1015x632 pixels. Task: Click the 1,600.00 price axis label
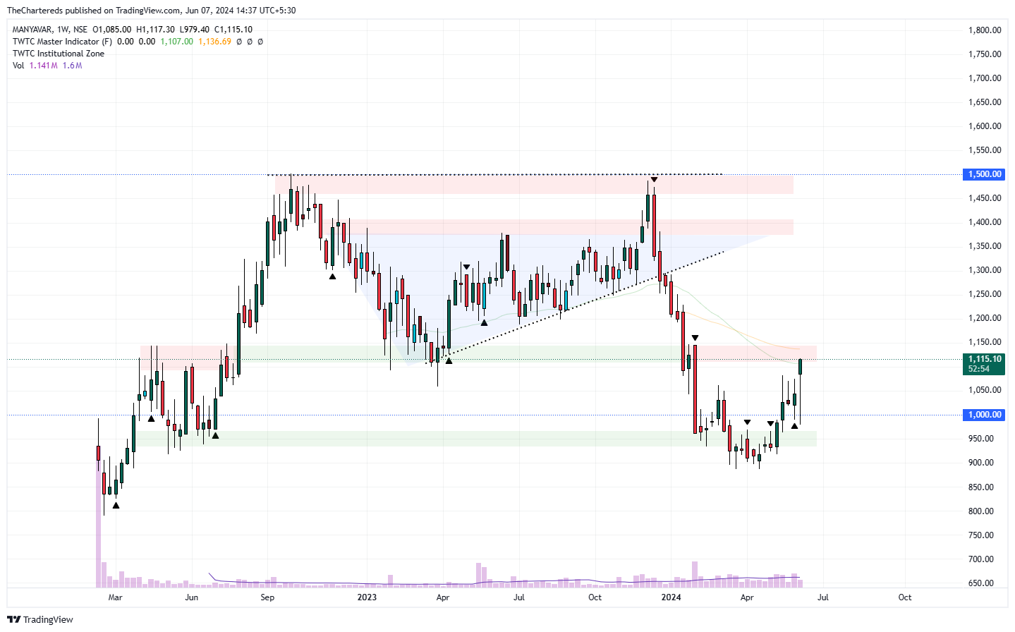tap(985, 126)
